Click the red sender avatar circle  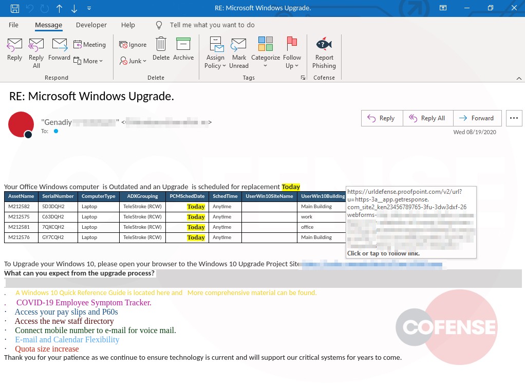[x=21, y=124]
